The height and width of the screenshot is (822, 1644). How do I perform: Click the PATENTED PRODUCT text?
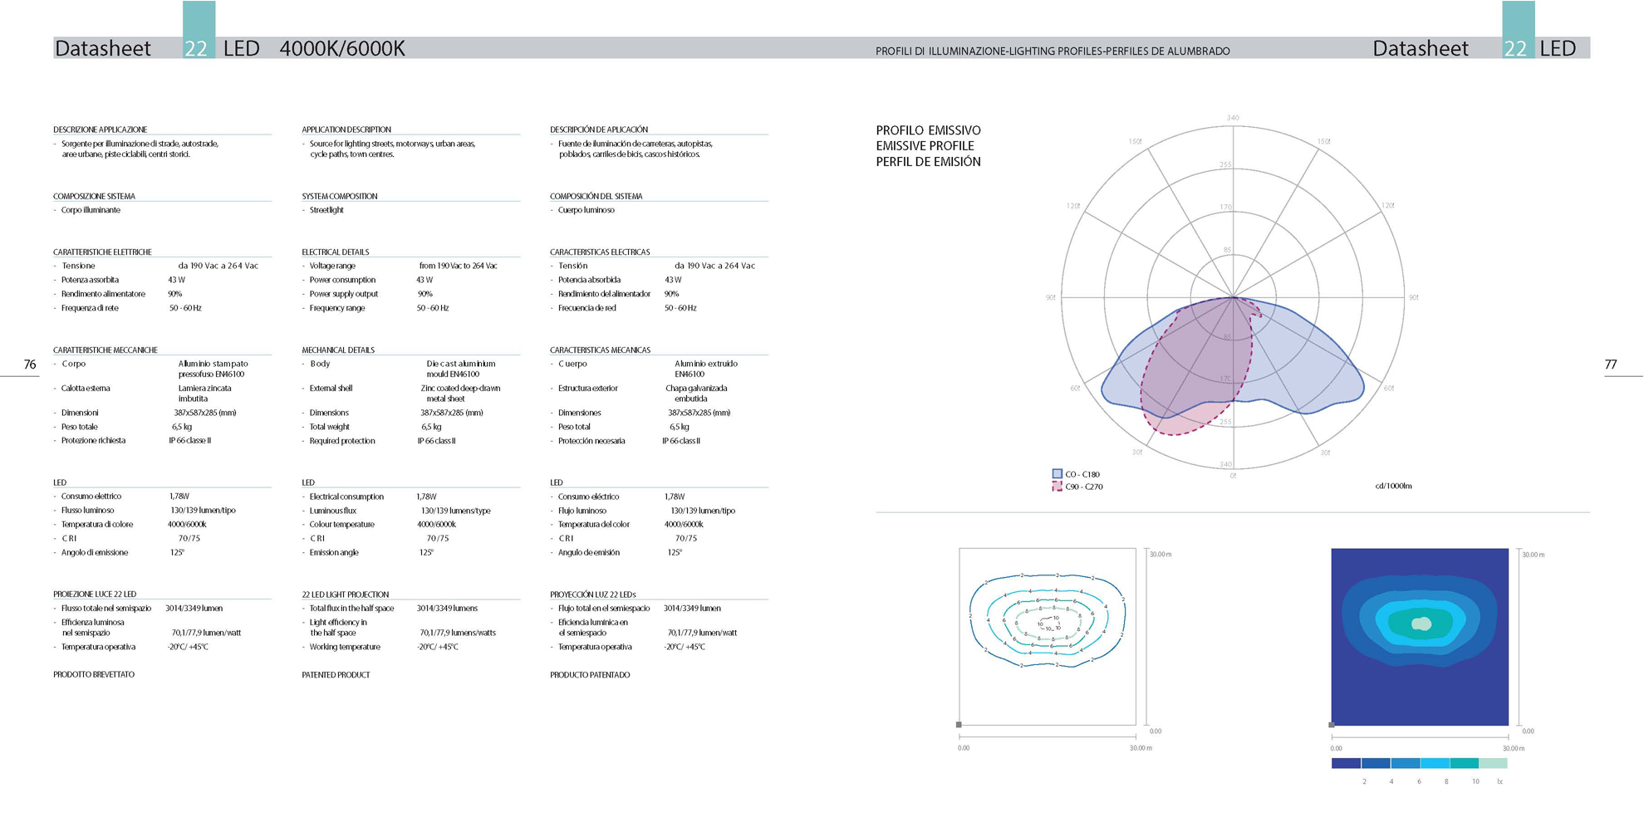pos(336,675)
